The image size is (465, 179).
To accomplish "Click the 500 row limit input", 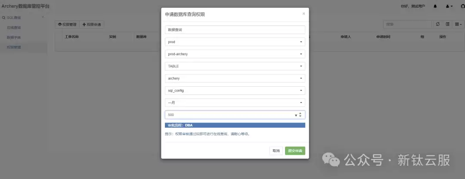I will tap(235, 115).
